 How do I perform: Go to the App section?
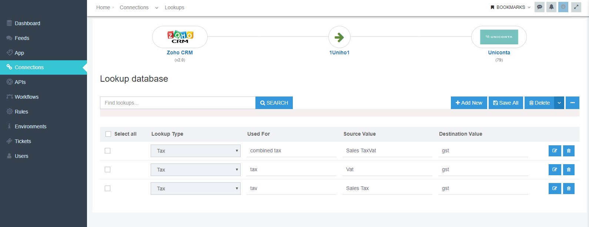43,53
